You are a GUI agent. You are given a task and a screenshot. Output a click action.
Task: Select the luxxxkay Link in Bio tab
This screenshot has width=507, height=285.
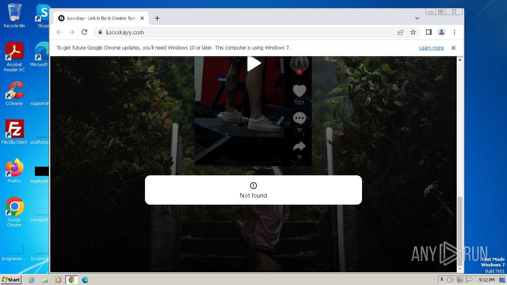101,18
